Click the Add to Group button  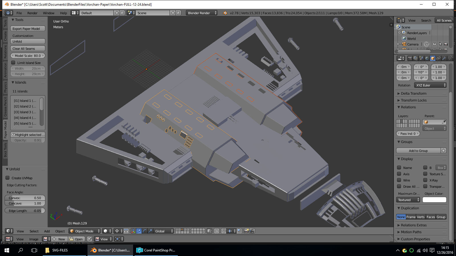pos(418,150)
